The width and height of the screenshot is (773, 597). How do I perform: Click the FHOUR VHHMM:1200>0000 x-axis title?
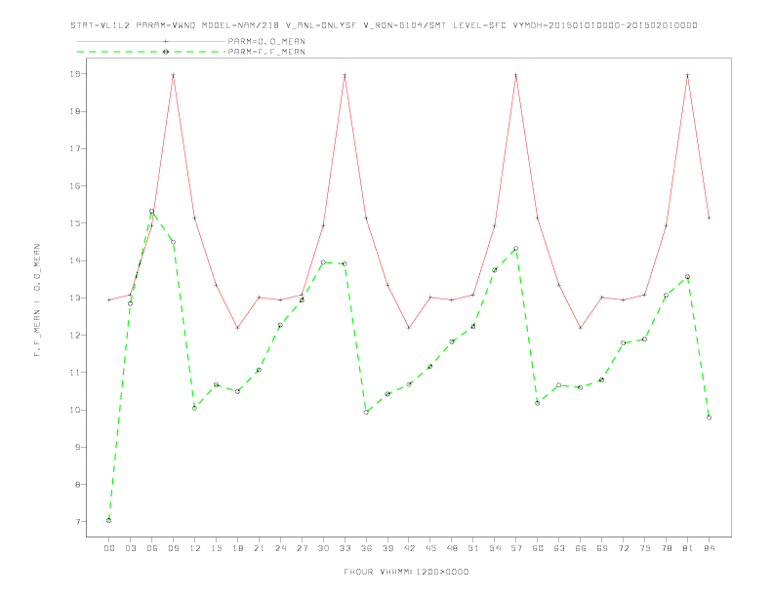(x=406, y=572)
